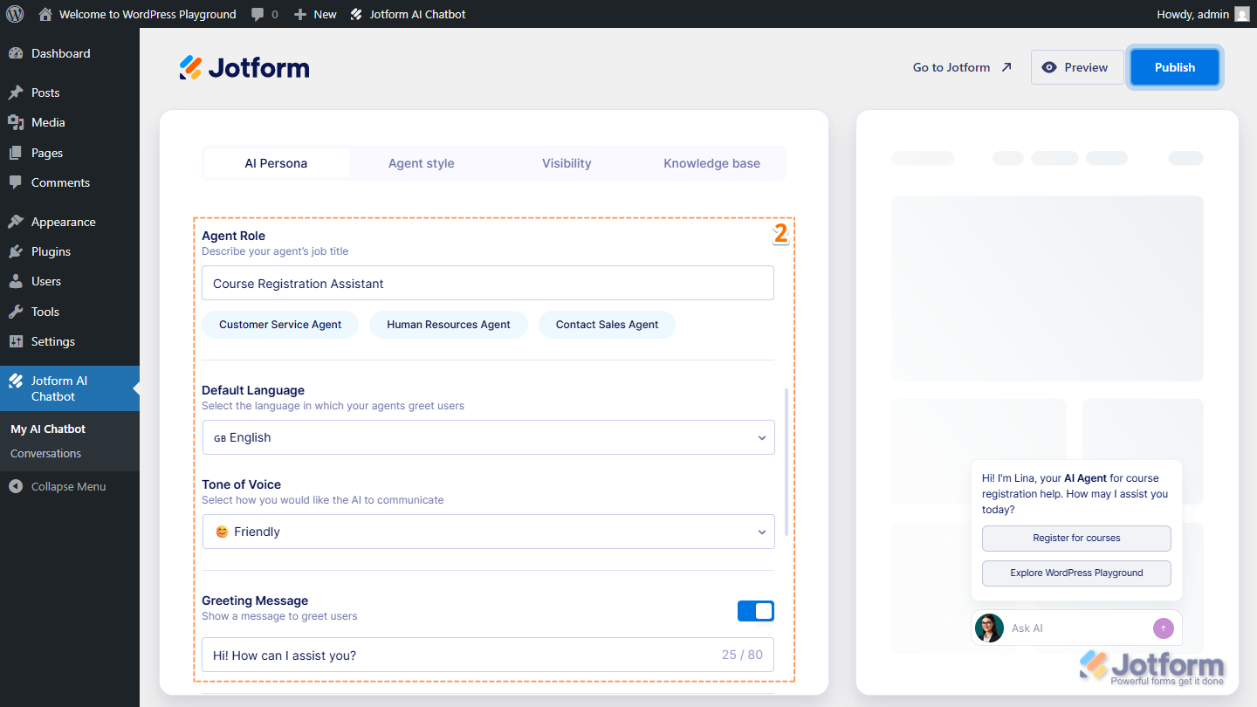
Task: Click the Greeting Message text field
Action: [488, 655]
